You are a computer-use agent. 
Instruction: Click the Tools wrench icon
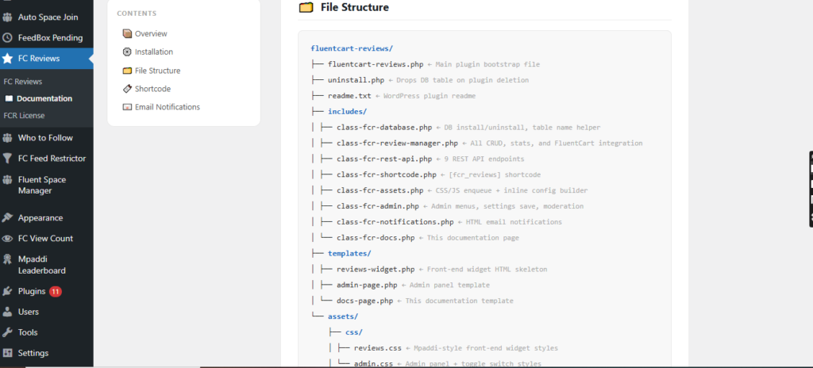coord(7,332)
